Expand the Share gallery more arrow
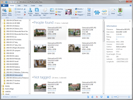133x100 pixels. tap(109, 14)
